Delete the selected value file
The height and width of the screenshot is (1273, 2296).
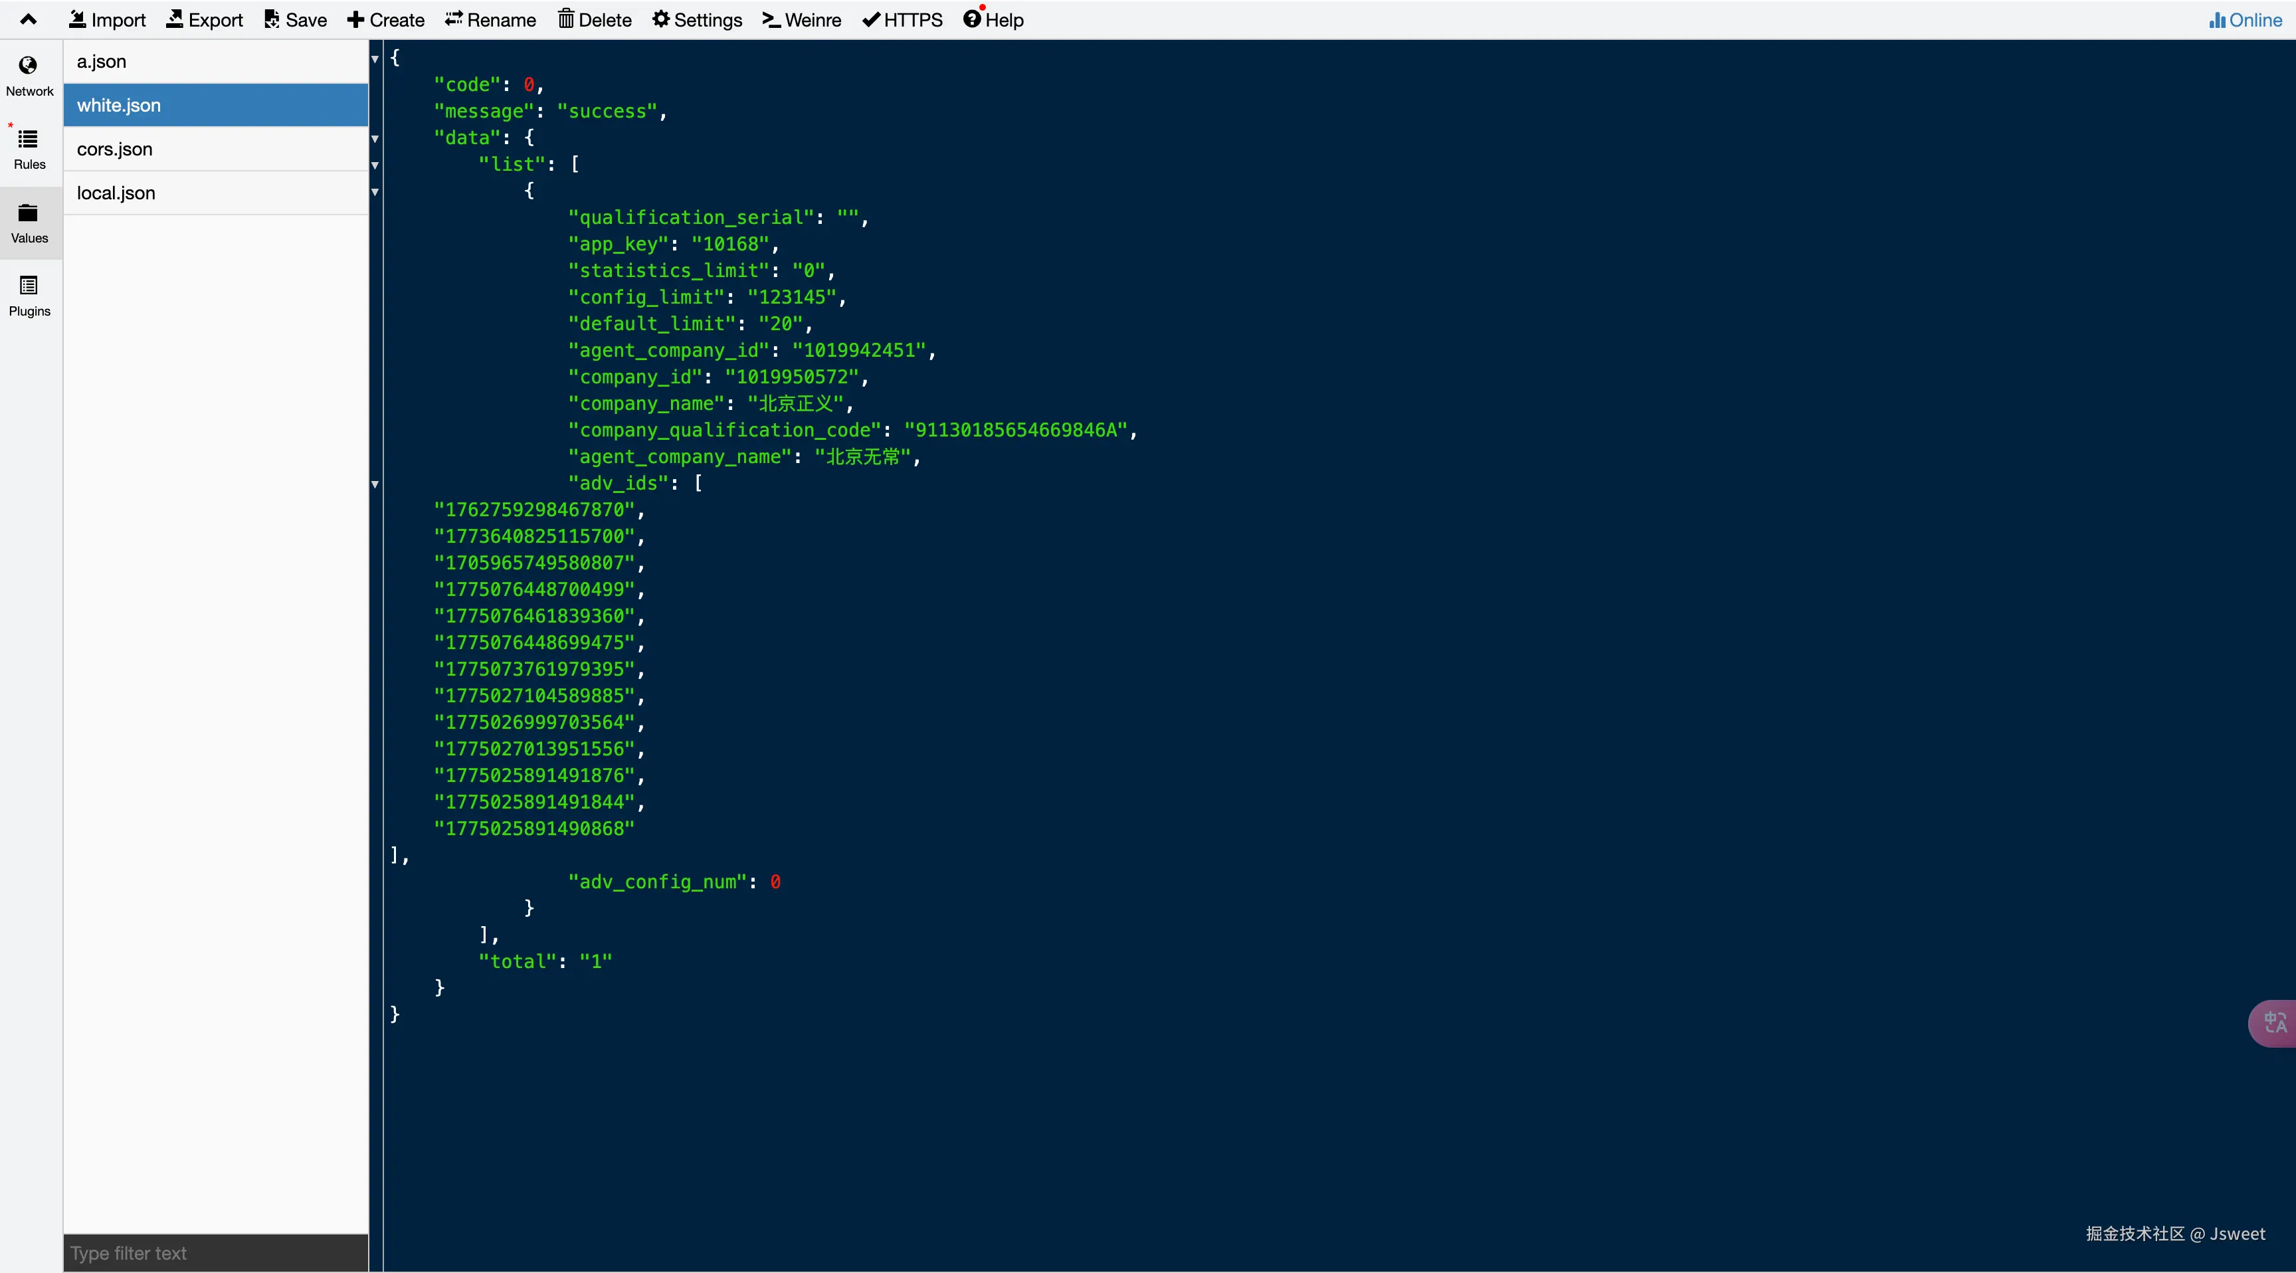tap(595, 20)
